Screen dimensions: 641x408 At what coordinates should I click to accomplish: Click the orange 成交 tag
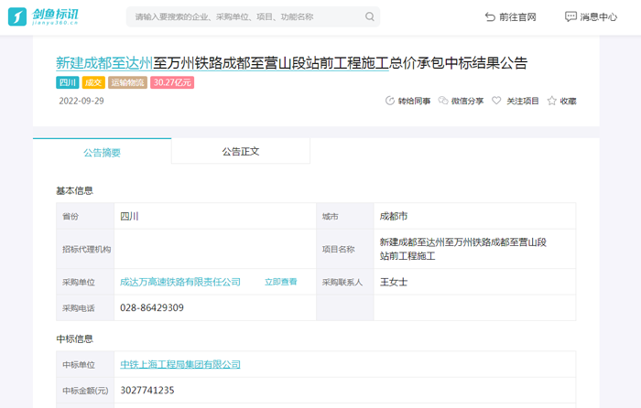tap(92, 82)
